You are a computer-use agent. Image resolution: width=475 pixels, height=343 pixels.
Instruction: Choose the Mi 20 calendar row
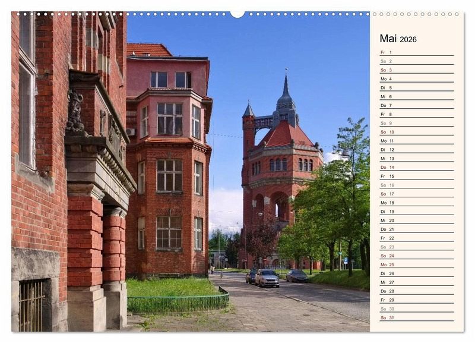[x=416, y=221]
